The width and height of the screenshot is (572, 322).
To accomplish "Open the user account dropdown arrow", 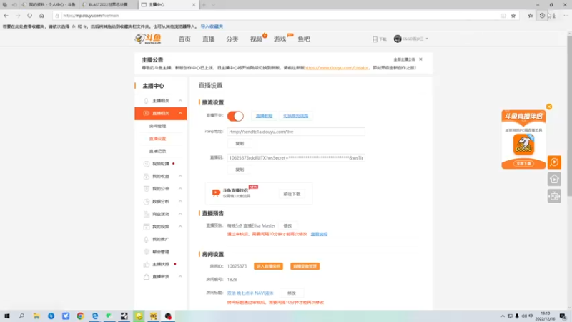I will tap(427, 39).
